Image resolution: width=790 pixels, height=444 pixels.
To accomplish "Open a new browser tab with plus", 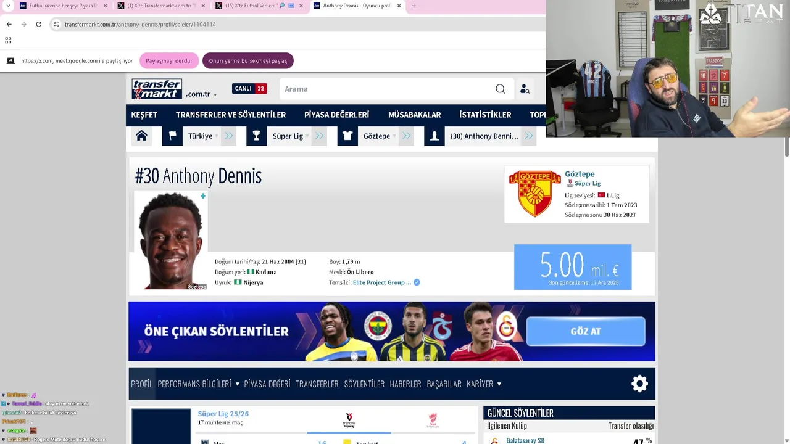I will (414, 6).
